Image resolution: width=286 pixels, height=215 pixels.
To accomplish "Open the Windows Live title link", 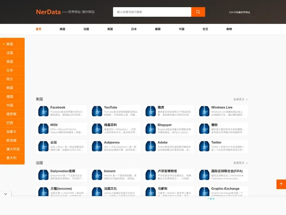I will (222, 107).
